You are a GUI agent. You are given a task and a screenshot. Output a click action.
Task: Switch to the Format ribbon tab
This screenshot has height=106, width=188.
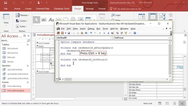pyautogui.click(x=102, y=9)
